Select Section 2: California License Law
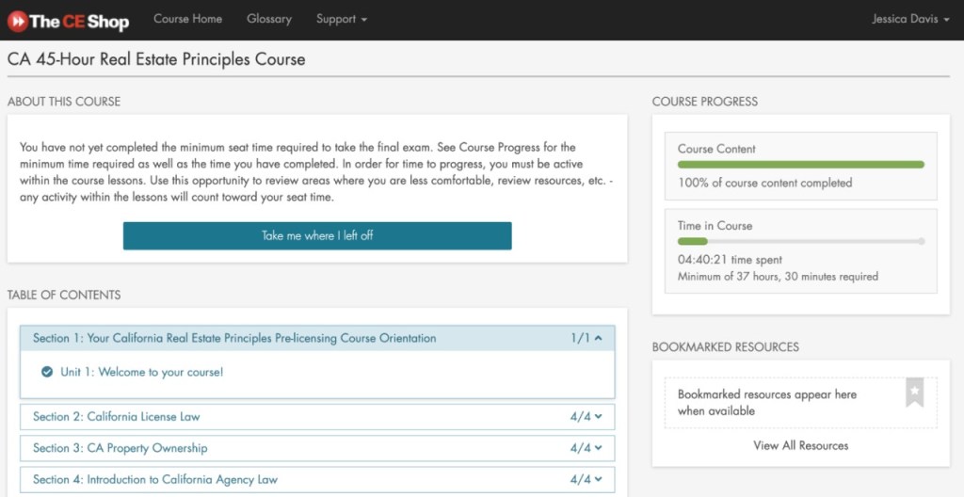The height and width of the screenshot is (497, 964). (117, 417)
